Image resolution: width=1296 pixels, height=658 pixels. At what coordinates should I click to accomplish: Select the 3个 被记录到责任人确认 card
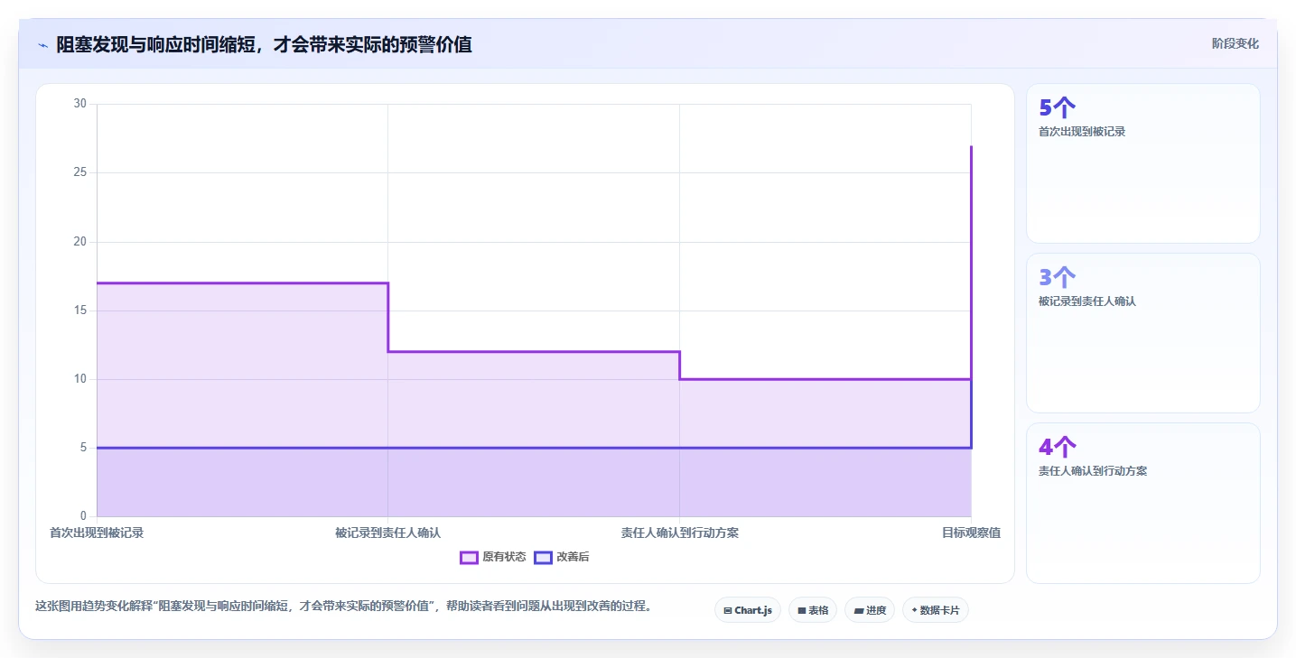[x=1142, y=333]
